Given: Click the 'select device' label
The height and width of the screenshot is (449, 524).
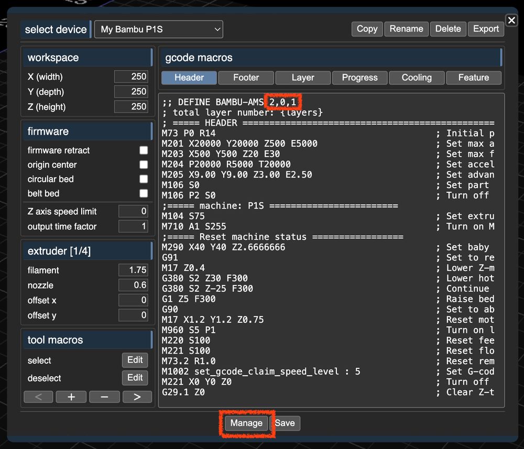Looking at the screenshot, I should click(56, 29).
